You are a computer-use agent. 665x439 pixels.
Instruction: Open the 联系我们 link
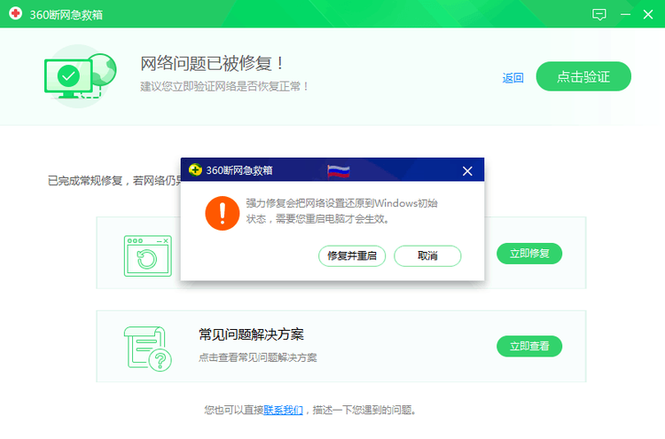click(284, 410)
